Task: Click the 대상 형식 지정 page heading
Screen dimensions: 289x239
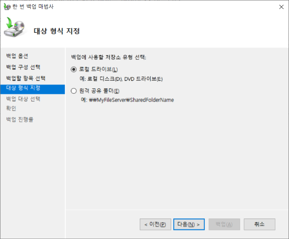Action: [x=57, y=31]
